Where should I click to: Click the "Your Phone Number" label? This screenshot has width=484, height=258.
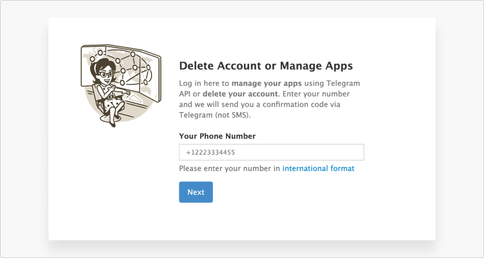pos(217,136)
